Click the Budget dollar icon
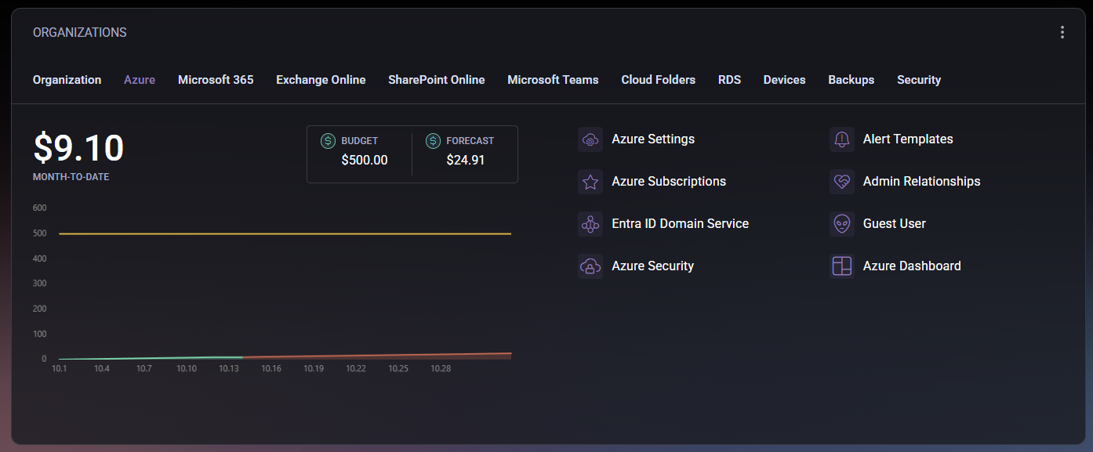The height and width of the screenshot is (452, 1093). pos(329,141)
